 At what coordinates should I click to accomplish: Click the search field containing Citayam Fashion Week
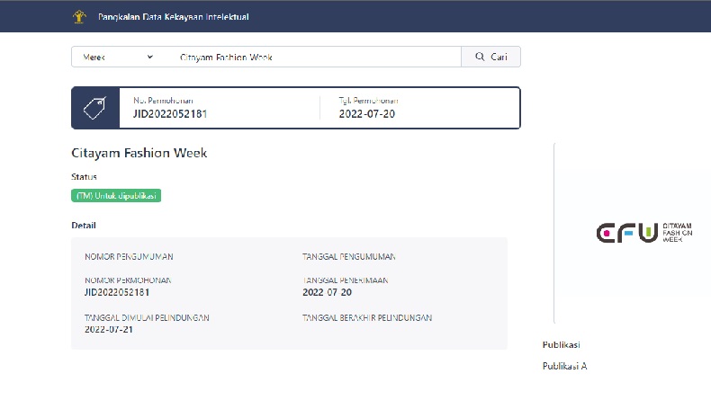coord(315,57)
